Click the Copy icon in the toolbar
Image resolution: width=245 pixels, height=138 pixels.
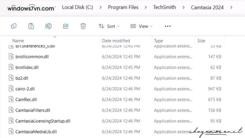pyautogui.click(x=14, y=26)
